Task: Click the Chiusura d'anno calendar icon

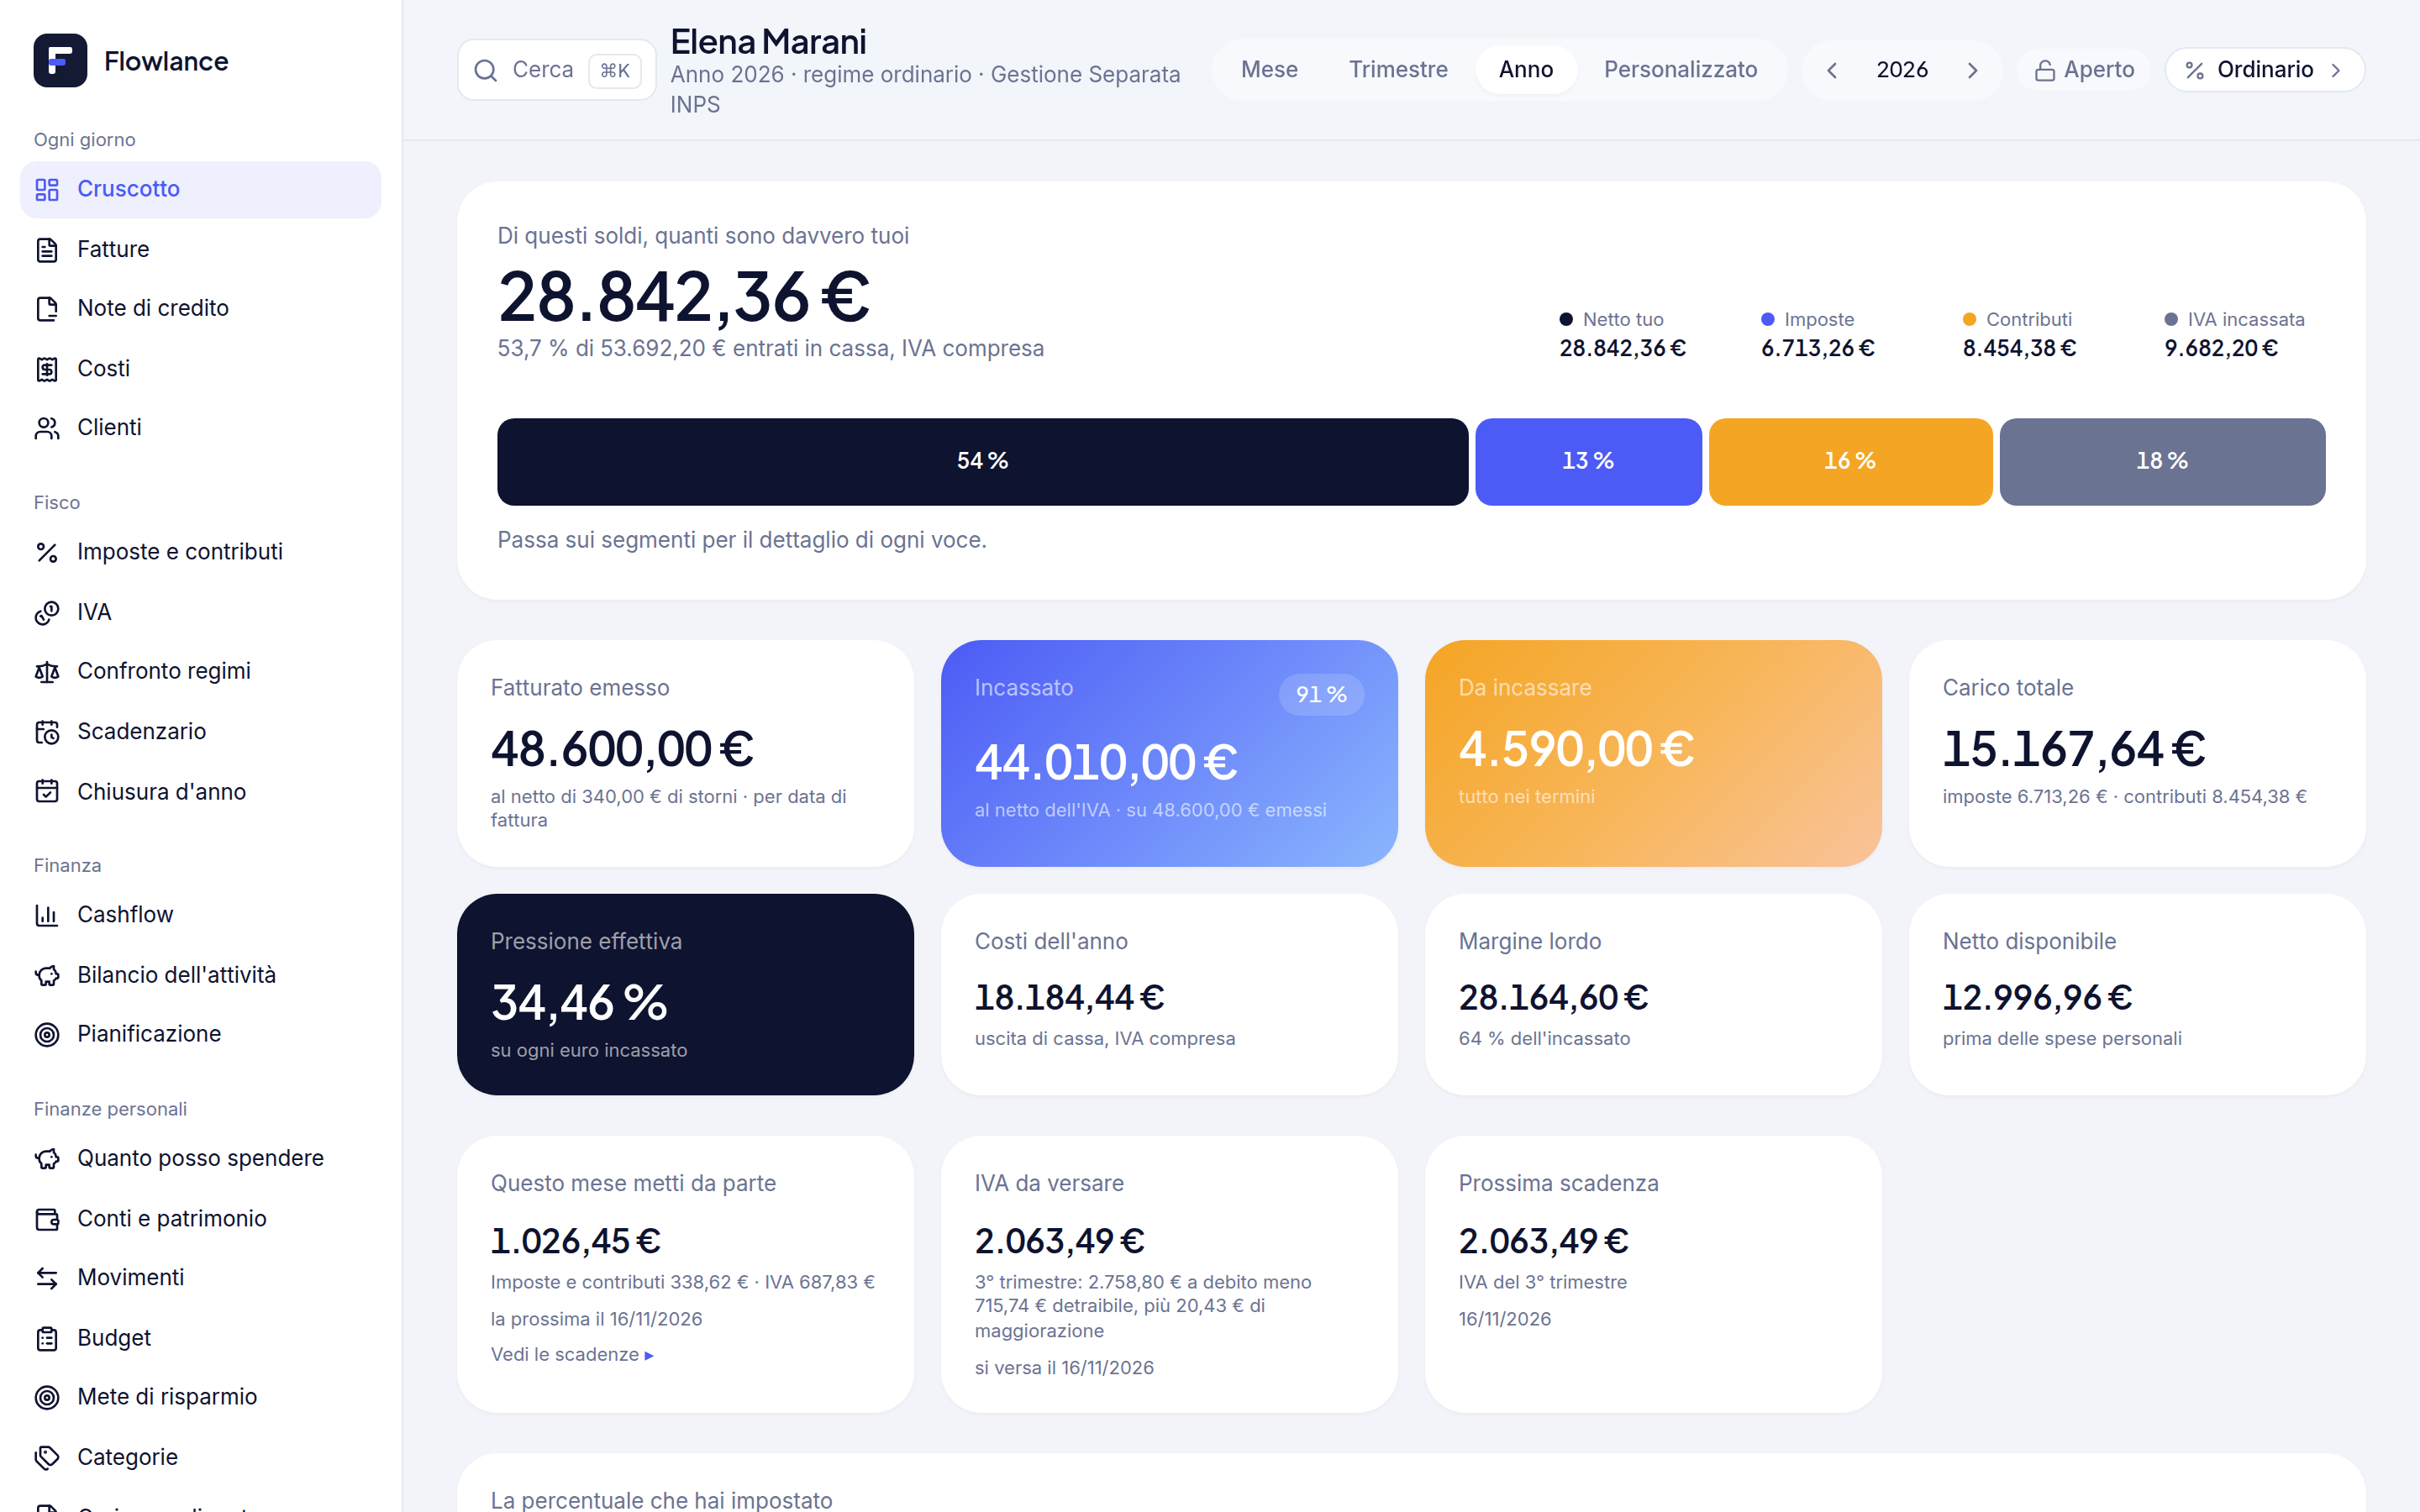Action: [x=47, y=792]
